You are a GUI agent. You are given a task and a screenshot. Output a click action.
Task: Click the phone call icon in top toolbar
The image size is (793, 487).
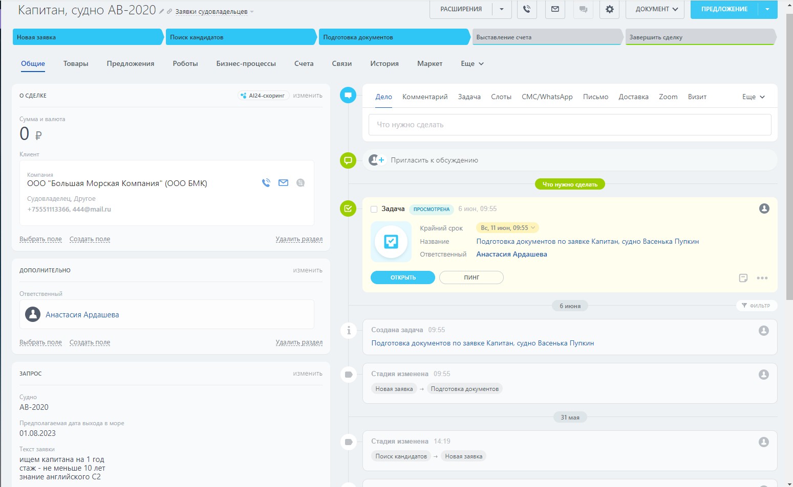pos(526,9)
